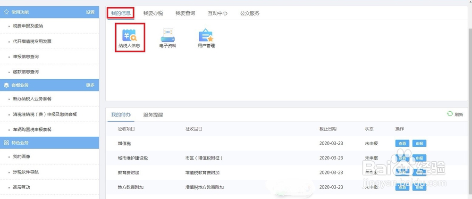Image resolution: width=472 pixels, height=199 pixels.
Task: Switch to the 公众服务 tab
Action: point(250,13)
